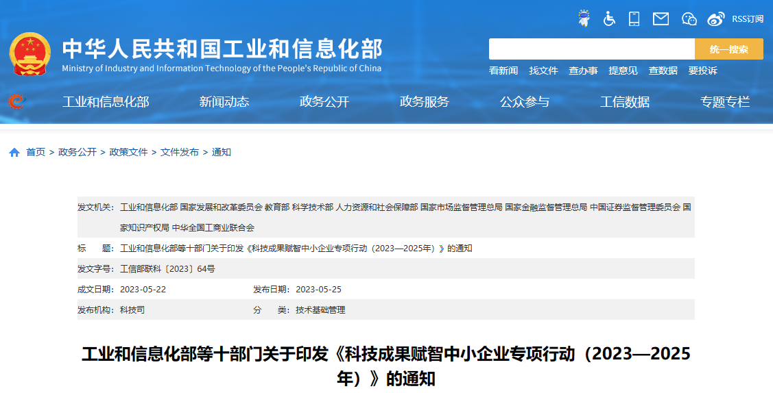The image size is (773, 393).
Task: Select the 找文件 quick link
Action: pyautogui.click(x=543, y=71)
